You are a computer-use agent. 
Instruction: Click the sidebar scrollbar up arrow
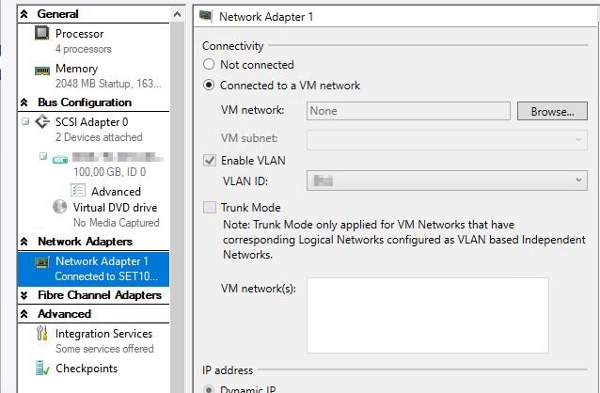tap(177, 14)
